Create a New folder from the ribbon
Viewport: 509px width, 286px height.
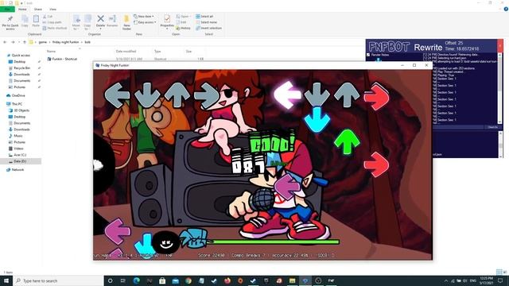(126, 22)
